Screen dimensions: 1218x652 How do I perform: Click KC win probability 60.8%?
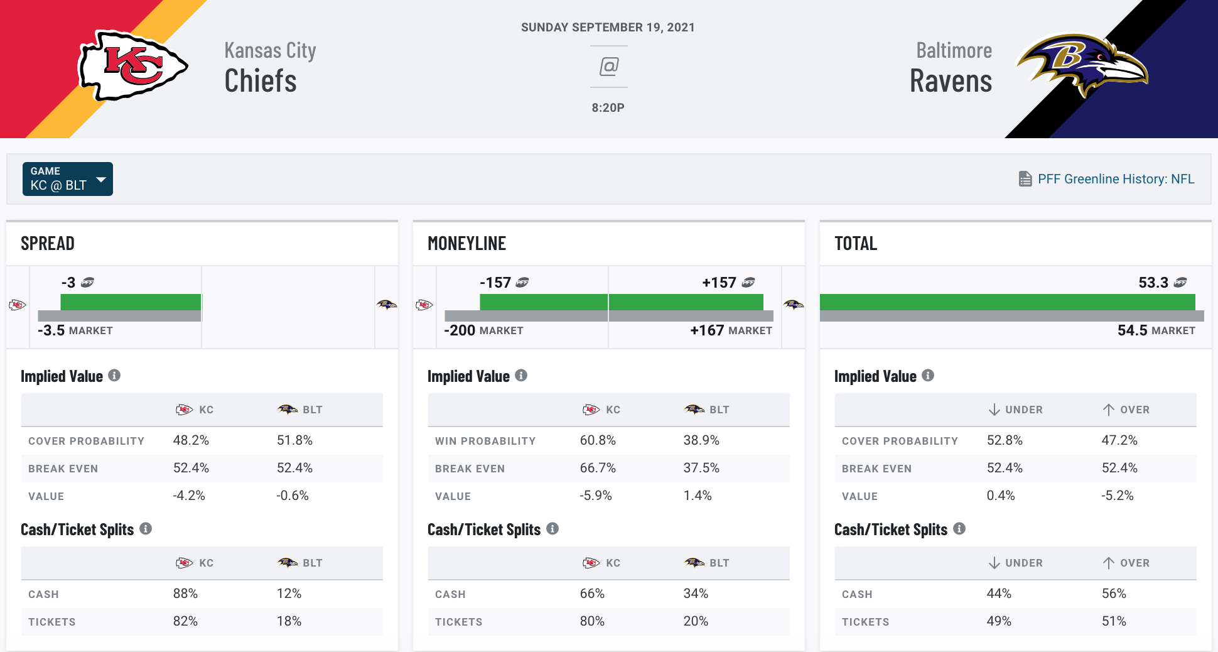[x=598, y=440]
